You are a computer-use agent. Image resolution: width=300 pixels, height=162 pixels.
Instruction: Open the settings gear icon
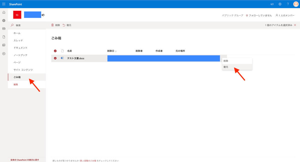[280, 4]
